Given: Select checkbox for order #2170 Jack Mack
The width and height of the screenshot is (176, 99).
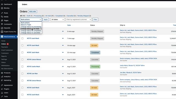Looking at the screenshot, I should [22, 45].
